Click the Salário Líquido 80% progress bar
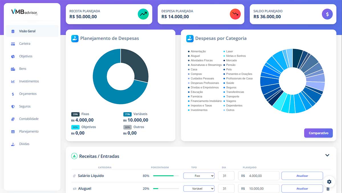 [x=166, y=176]
